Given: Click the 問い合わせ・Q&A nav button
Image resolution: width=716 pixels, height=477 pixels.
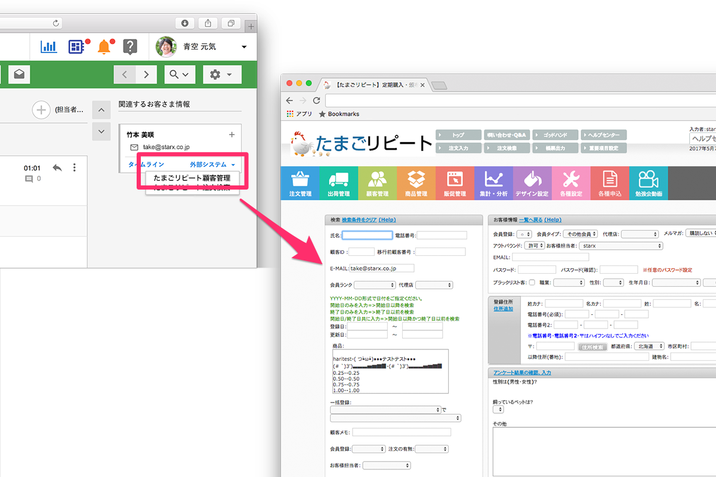Looking at the screenshot, I should pyautogui.click(x=507, y=135).
